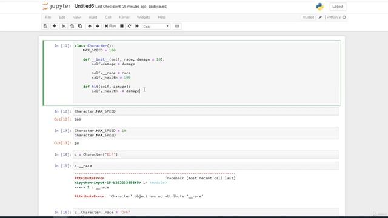Open the Kernel menu
Screen dimensions: 388x218
click(x=124, y=18)
